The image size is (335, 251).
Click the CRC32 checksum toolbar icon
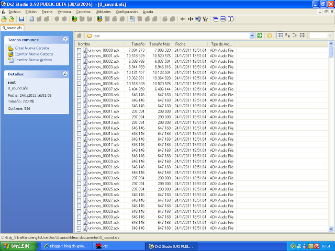coord(206,19)
